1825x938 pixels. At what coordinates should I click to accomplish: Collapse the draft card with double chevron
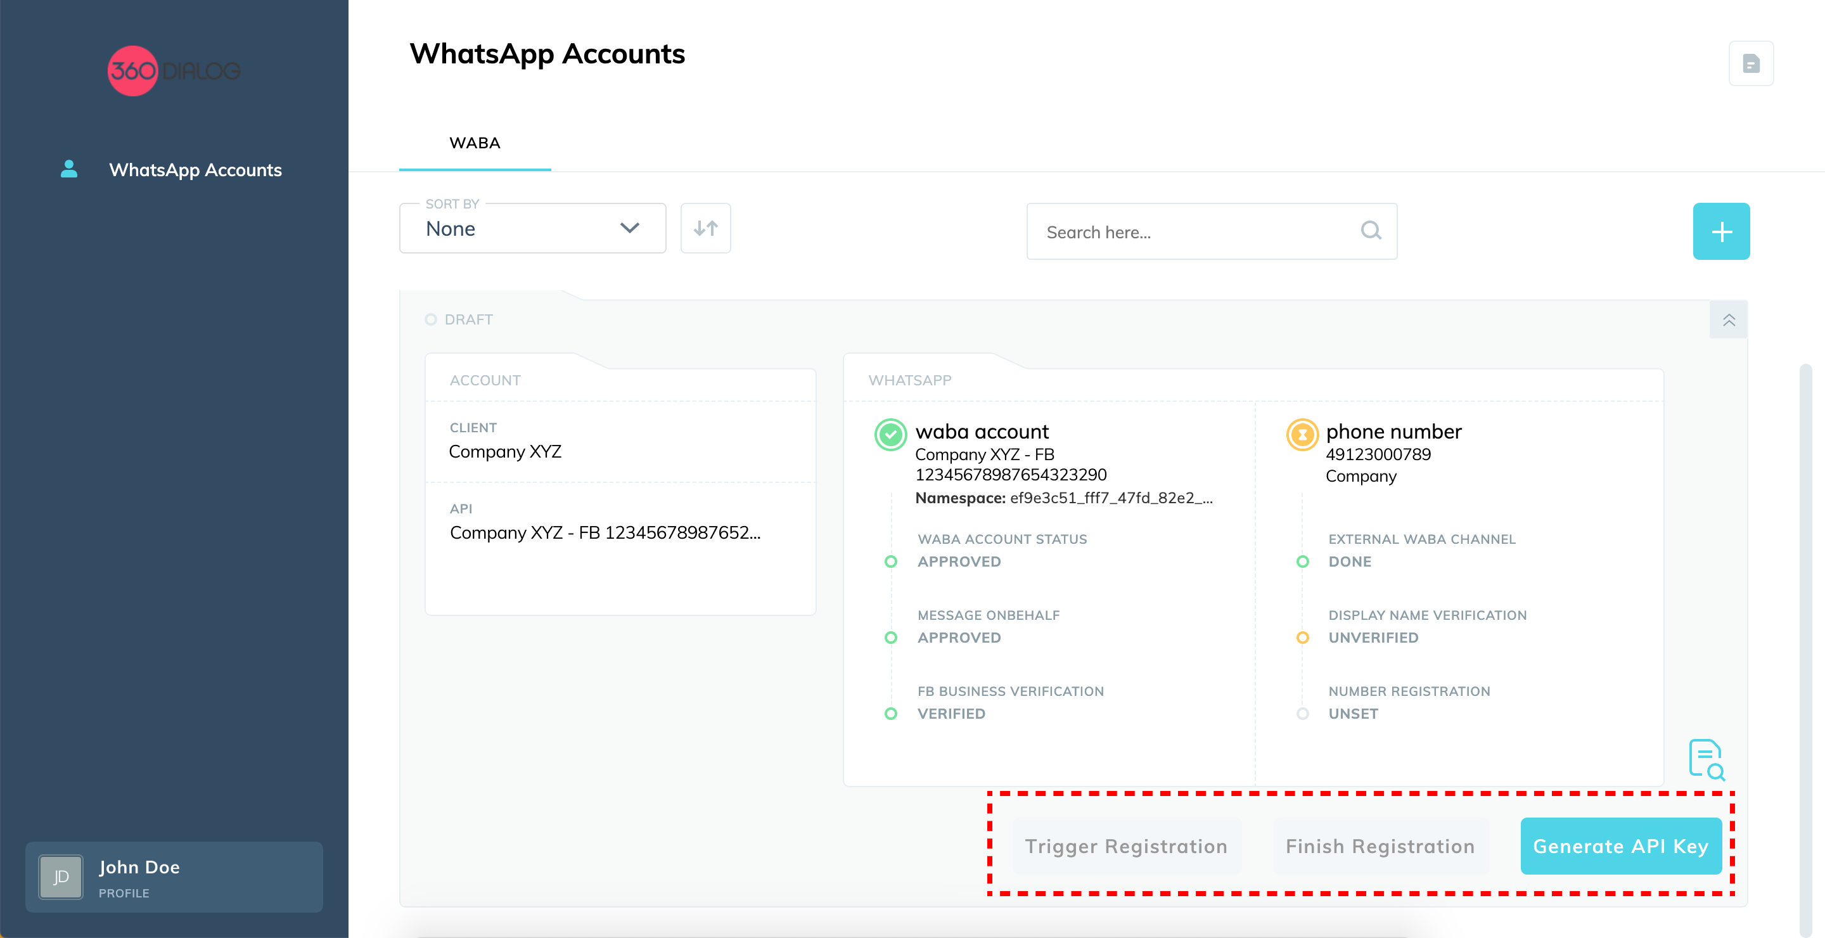click(x=1729, y=320)
